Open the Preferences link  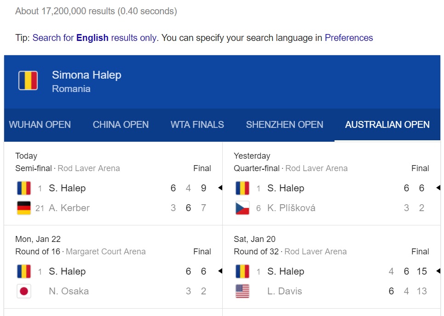click(349, 38)
